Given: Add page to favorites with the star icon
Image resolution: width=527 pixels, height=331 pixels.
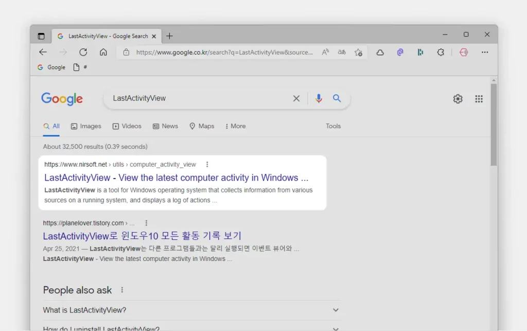Looking at the screenshot, I should click(359, 52).
